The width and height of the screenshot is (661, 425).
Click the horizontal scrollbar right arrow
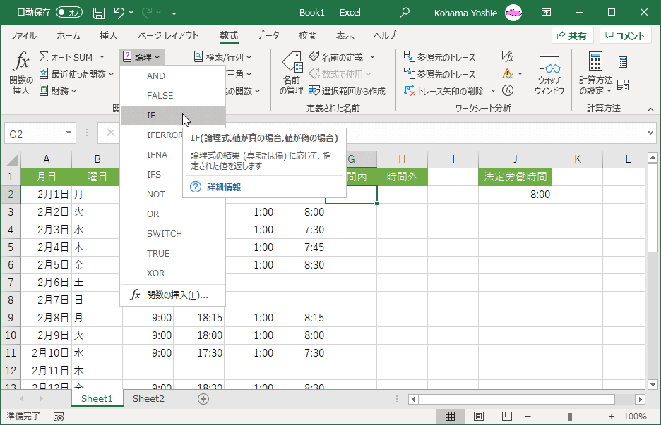click(641, 399)
